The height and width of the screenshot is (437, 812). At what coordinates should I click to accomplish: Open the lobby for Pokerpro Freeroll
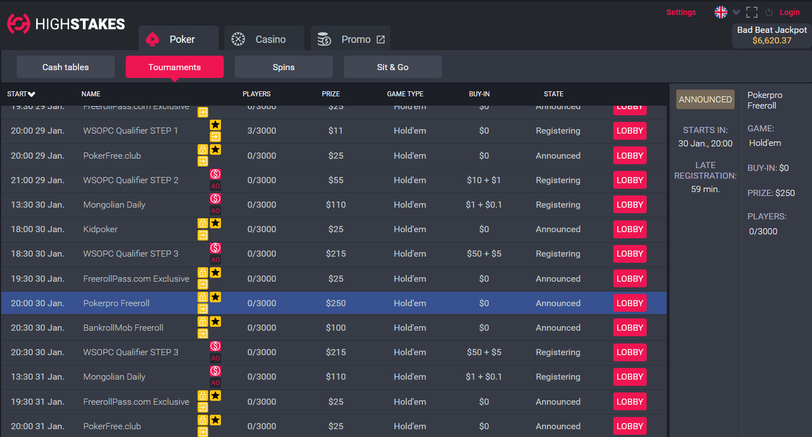(x=629, y=303)
